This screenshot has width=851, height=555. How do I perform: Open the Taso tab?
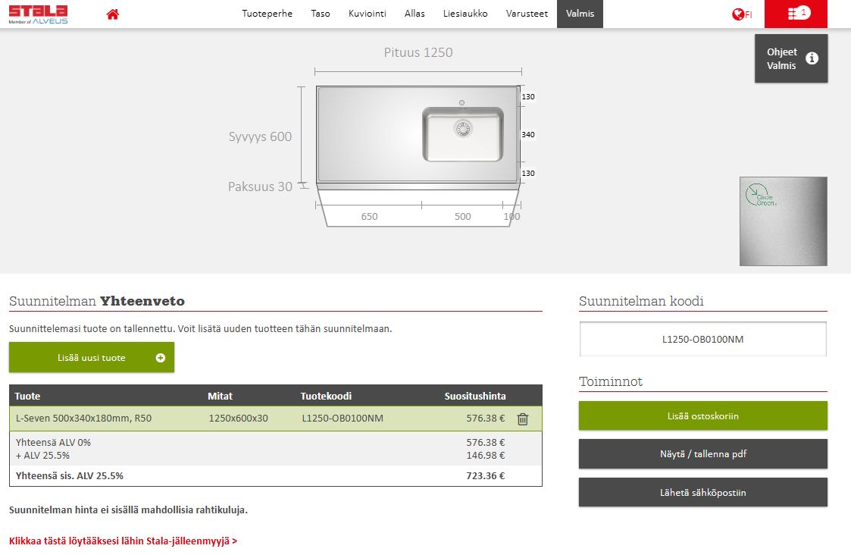pyautogui.click(x=321, y=14)
